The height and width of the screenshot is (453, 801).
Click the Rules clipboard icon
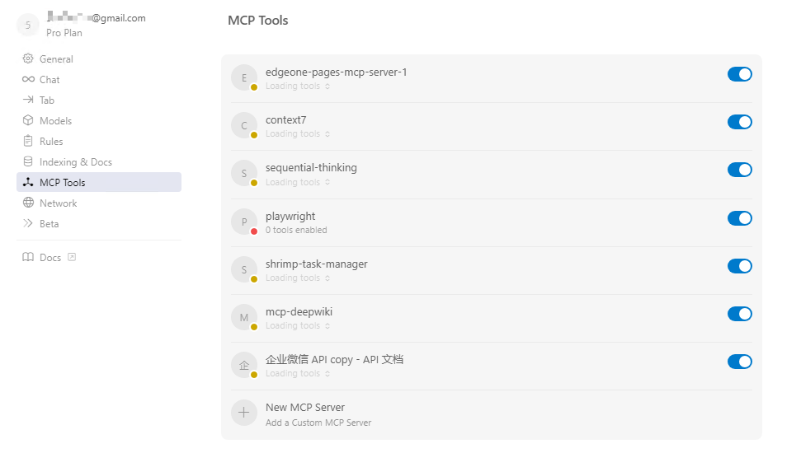point(28,142)
